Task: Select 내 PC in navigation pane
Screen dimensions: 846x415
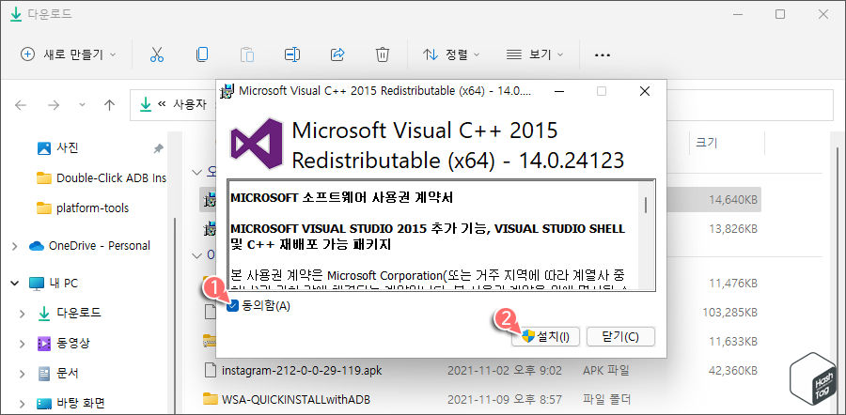Action: click(63, 283)
